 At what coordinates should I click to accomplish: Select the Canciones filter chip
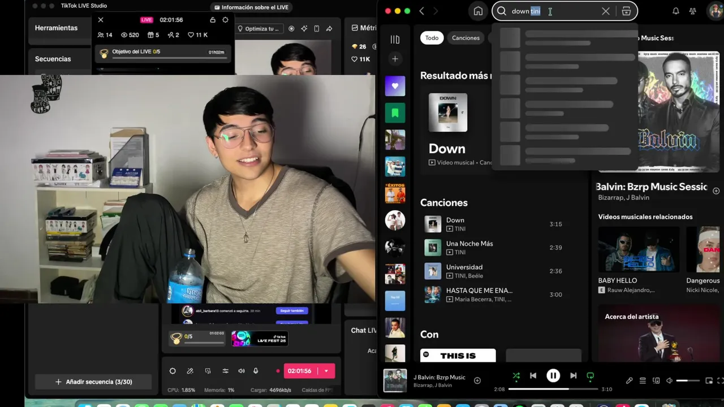coord(466,38)
